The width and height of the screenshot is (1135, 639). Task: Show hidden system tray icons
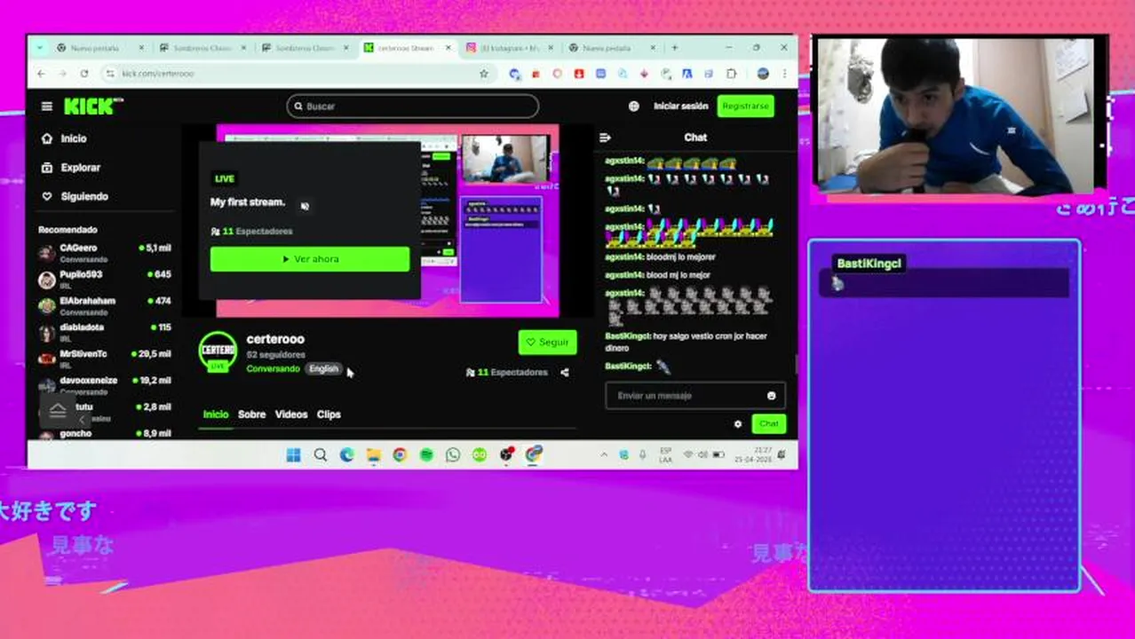point(604,455)
